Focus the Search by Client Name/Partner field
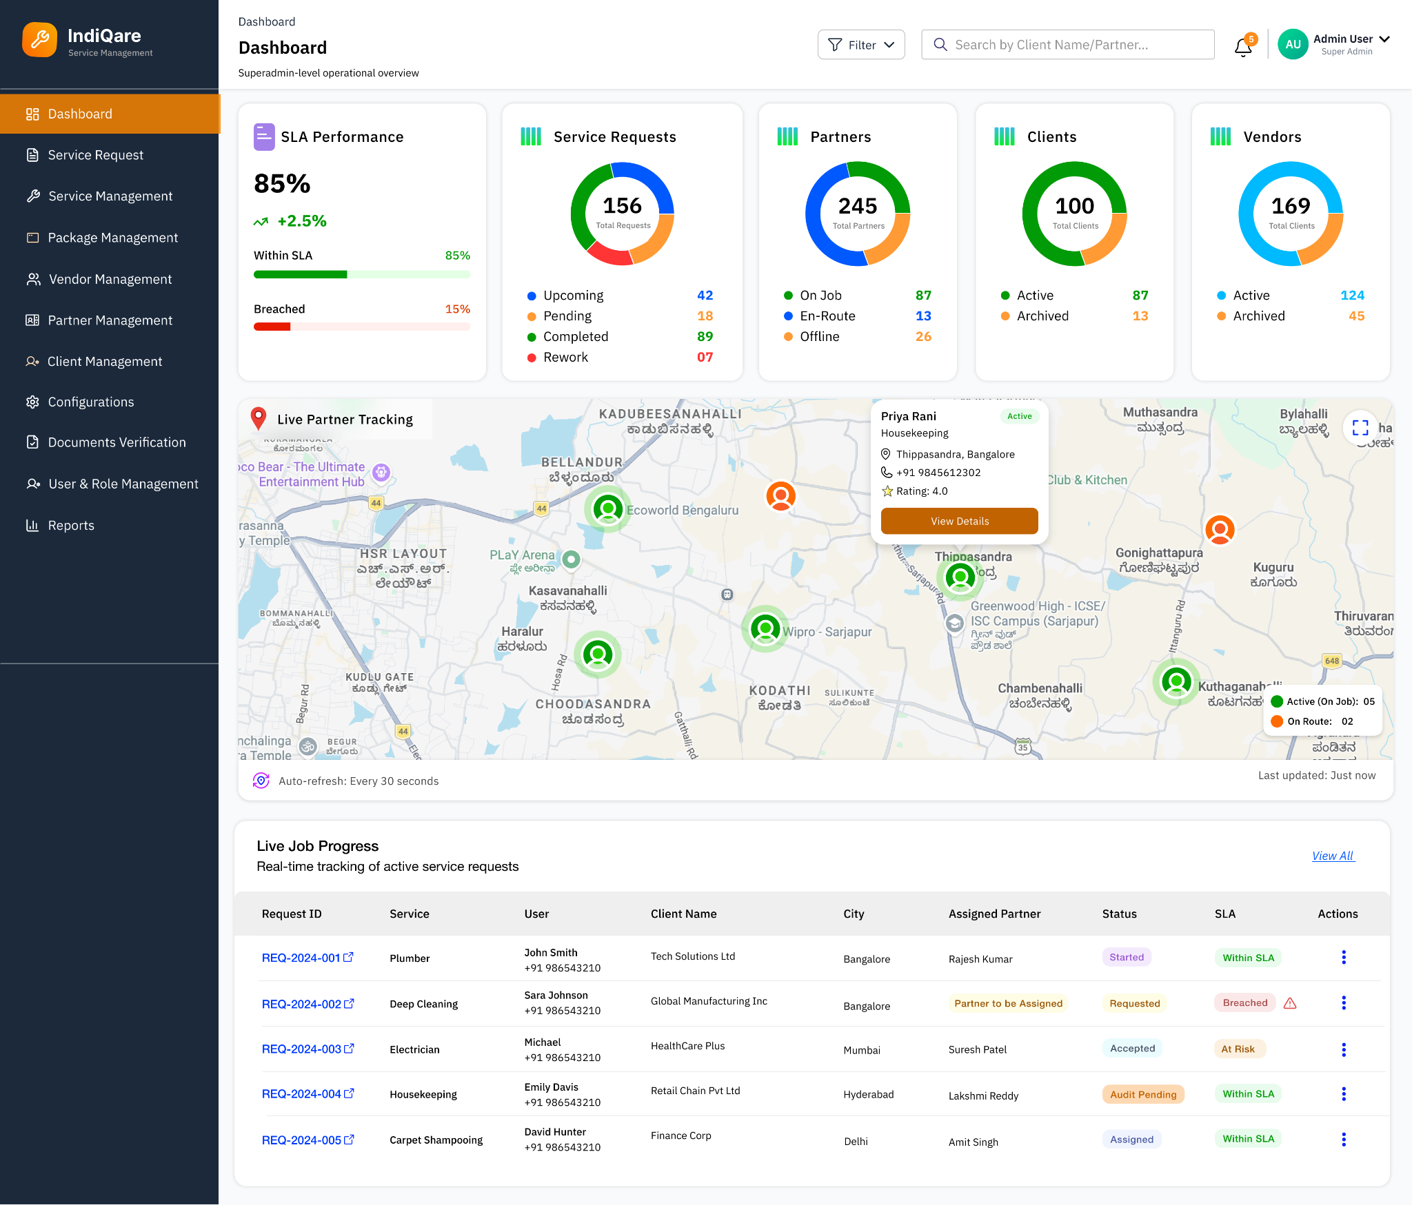 coord(1067,45)
